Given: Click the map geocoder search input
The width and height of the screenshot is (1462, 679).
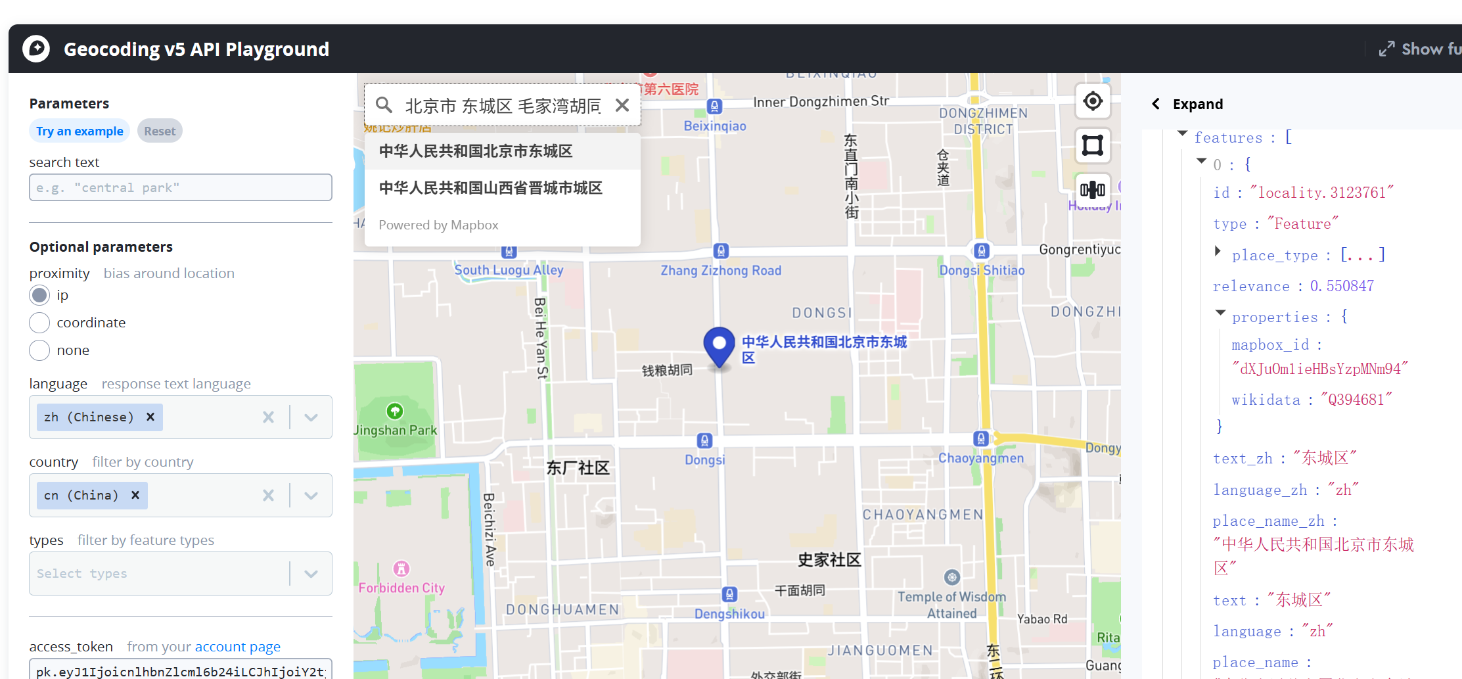Looking at the screenshot, I should [x=503, y=105].
